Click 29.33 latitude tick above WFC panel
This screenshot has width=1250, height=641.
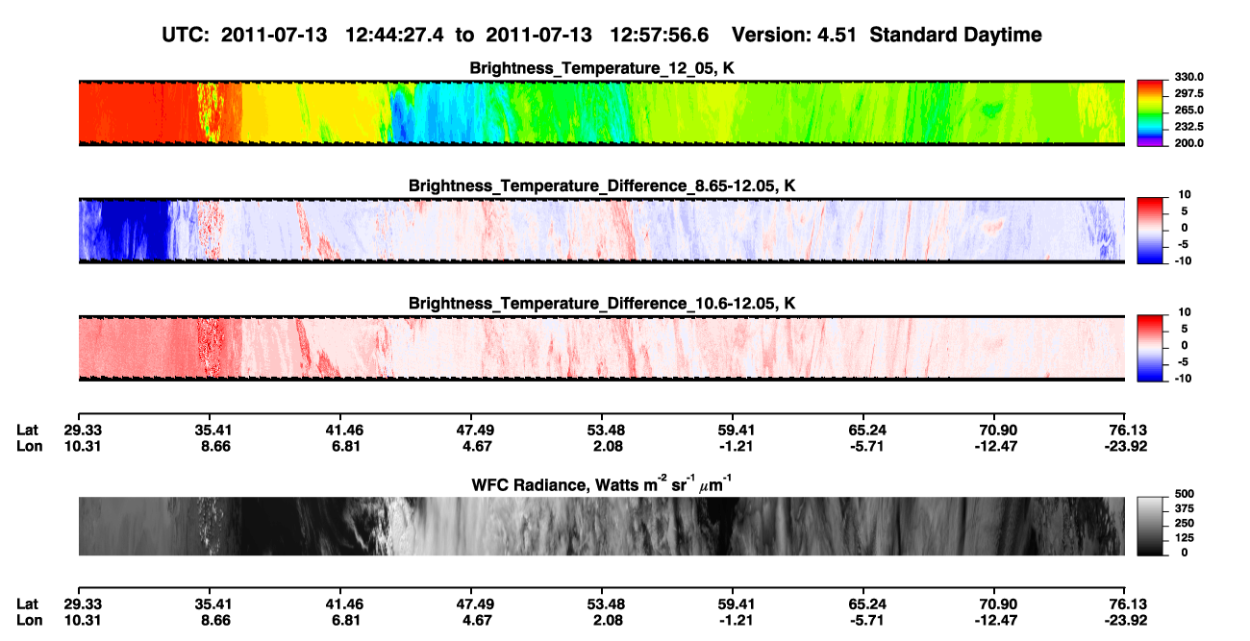coord(83,430)
